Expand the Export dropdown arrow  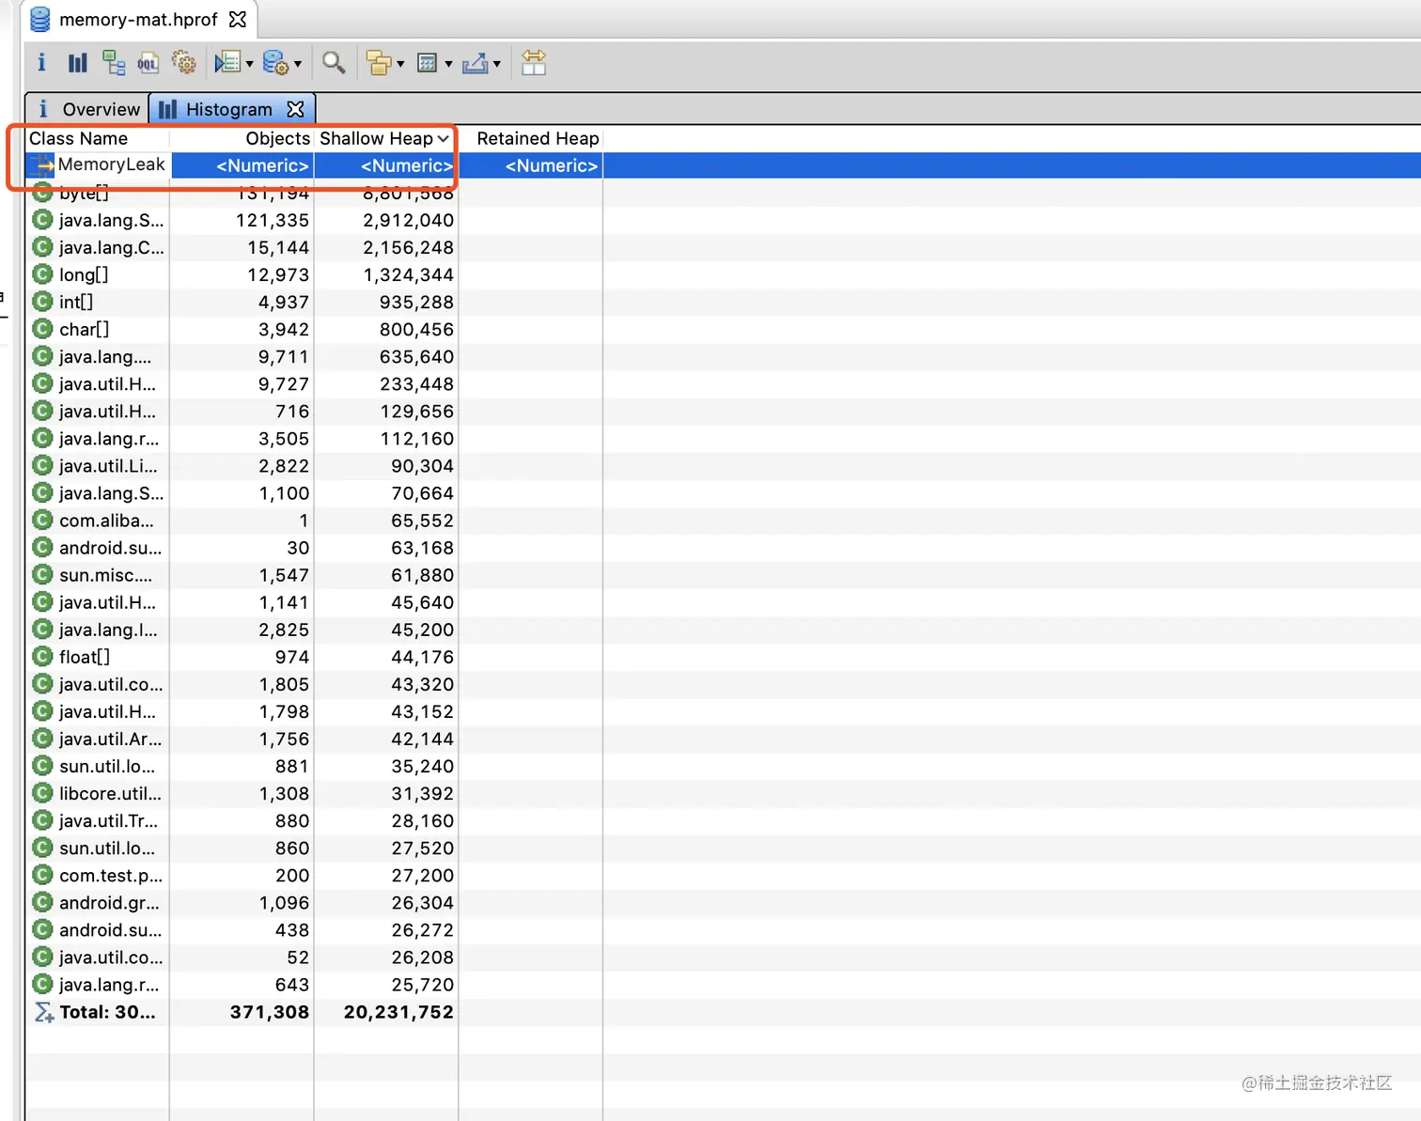(x=497, y=64)
